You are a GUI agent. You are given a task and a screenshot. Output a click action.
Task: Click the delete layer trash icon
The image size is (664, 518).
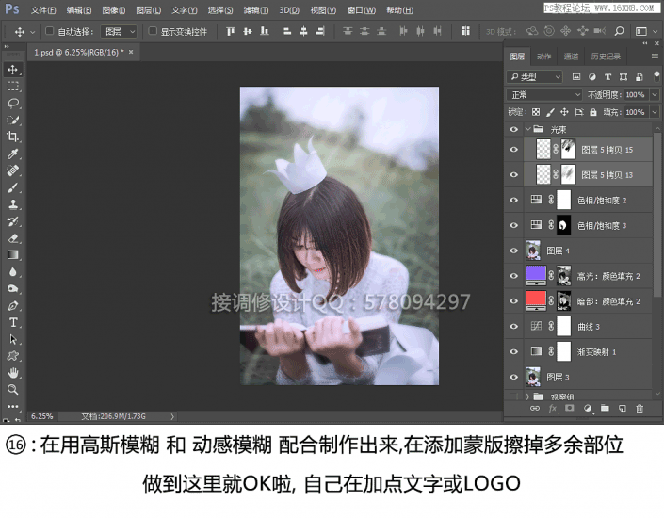[640, 408]
